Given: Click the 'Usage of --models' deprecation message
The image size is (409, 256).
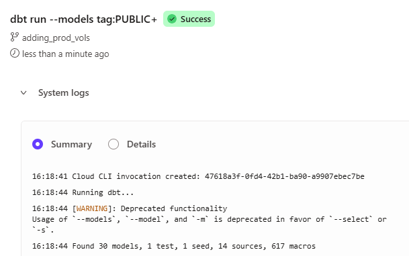Looking at the screenshot, I should click(209, 225).
